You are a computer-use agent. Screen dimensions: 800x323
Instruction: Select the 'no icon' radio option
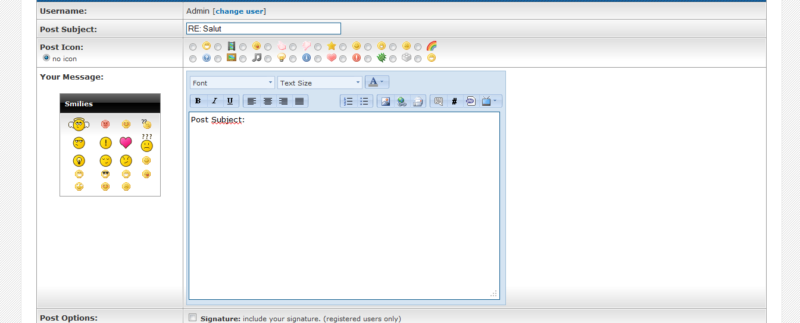click(46, 58)
